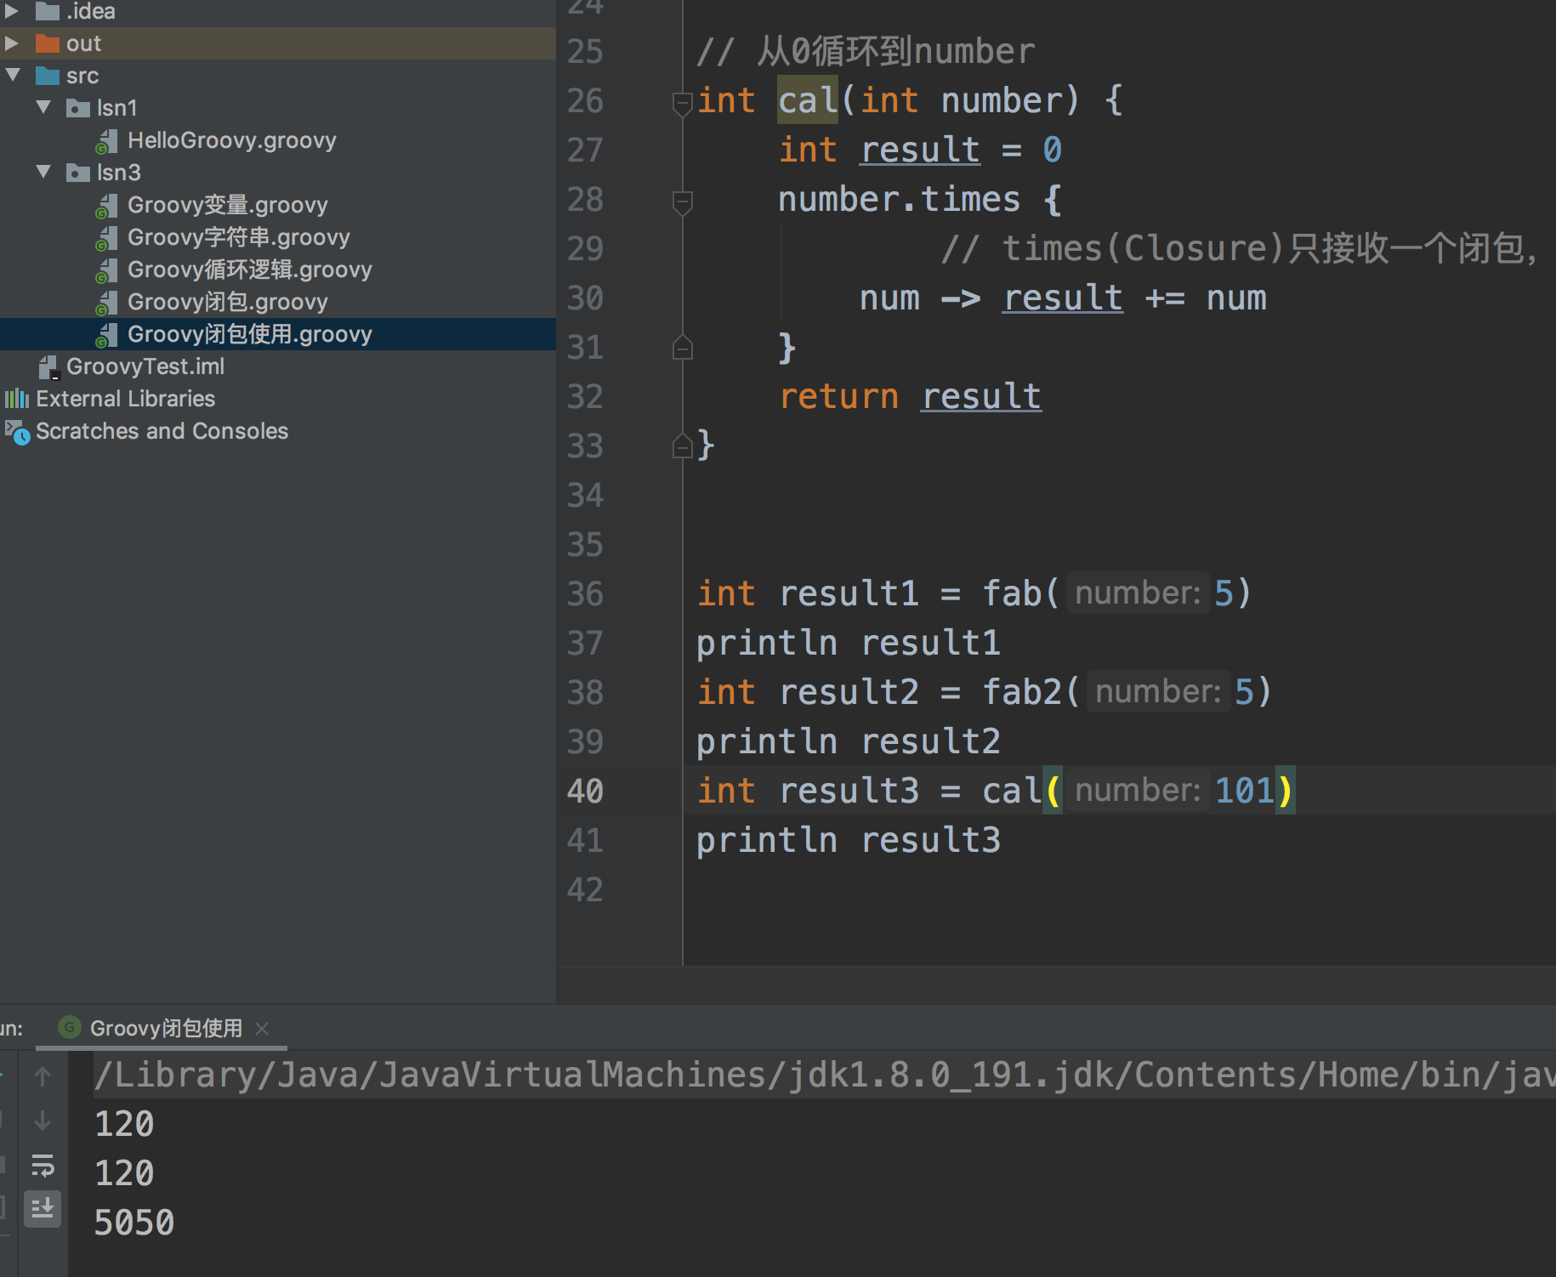Click the cal method name on line 26
1556x1277 pixels.
click(808, 100)
